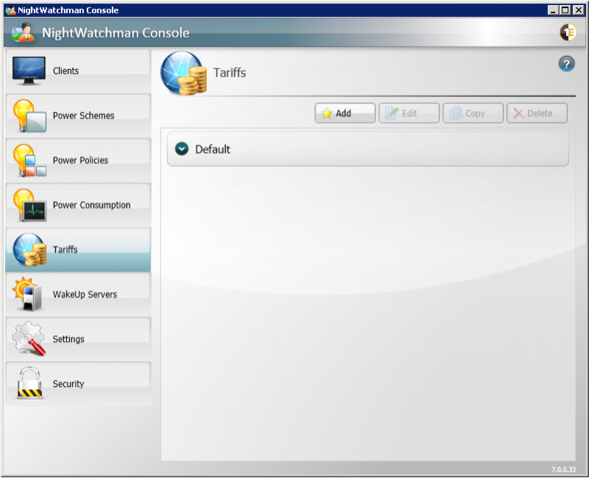Click the Settings gear and wrench icon
Viewport: 589px width, 478px height.
pyautogui.click(x=29, y=339)
